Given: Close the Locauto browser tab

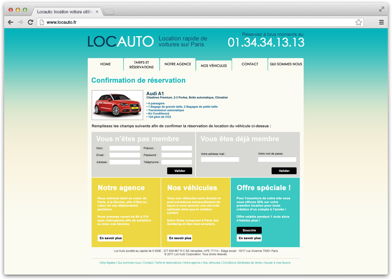Looking at the screenshot, I should pos(97,12).
